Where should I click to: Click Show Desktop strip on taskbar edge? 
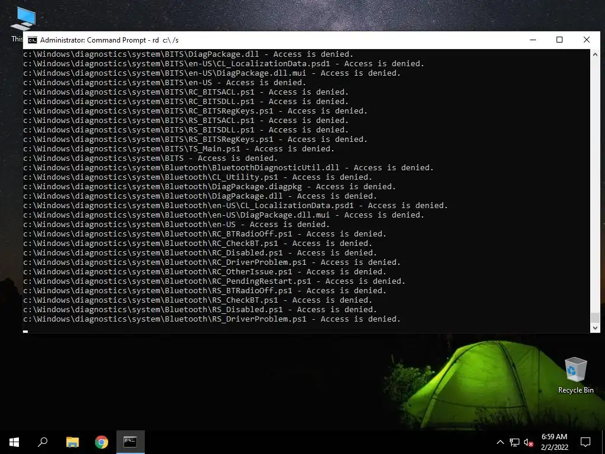pyautogui.click(x=603, y=442)
